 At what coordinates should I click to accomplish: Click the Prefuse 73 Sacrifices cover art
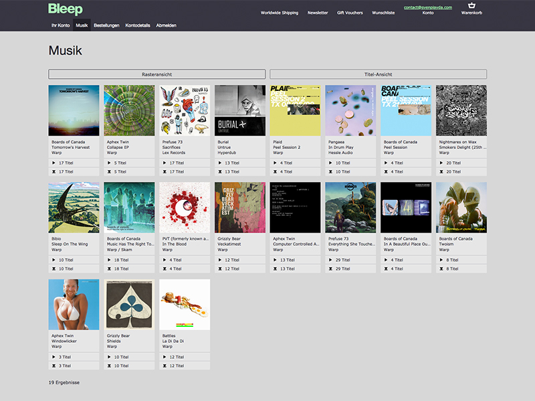tap(185, 110)
